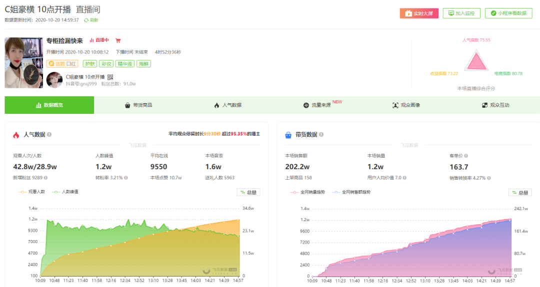This screenshot has width=540, height=287.
Task: Open 小程序看数据 button
Action: coord(508,13)
